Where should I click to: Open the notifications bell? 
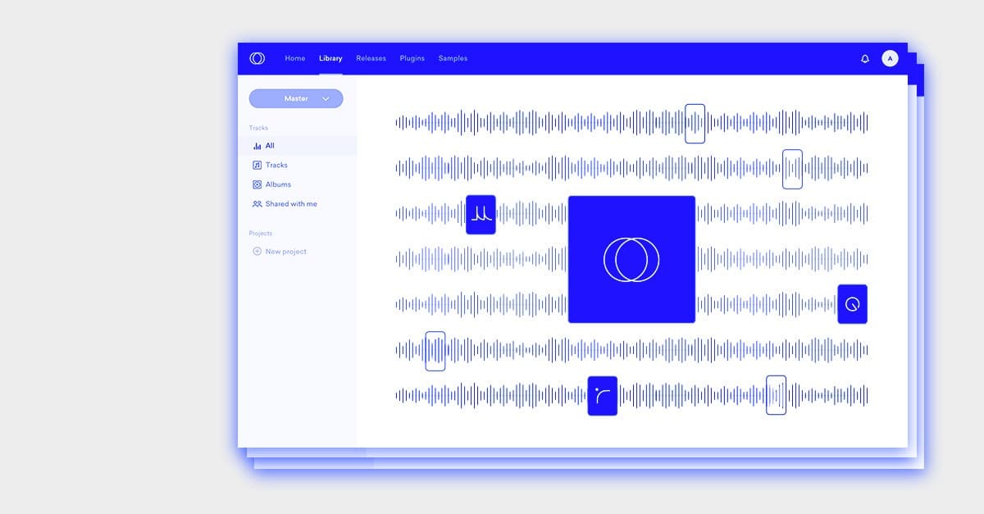pyautogui.click(x=864, y=59)
